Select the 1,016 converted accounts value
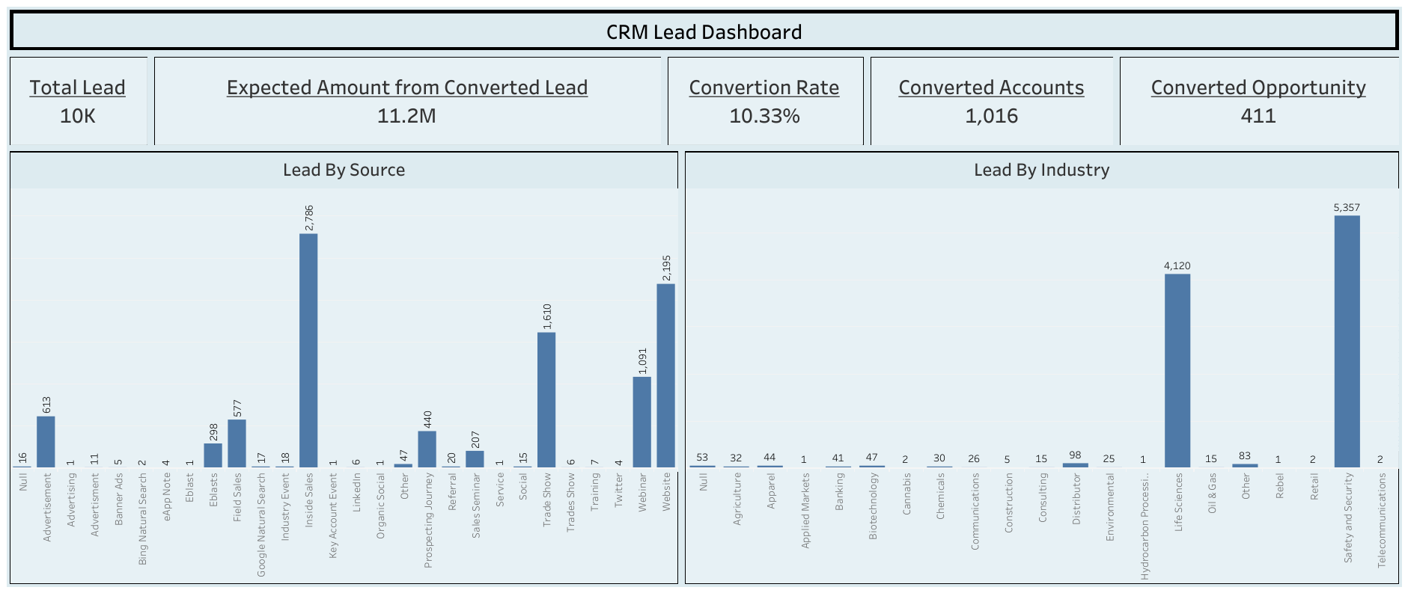Image resolution: width=1408 pixels, height=593 pixels. 991,116
